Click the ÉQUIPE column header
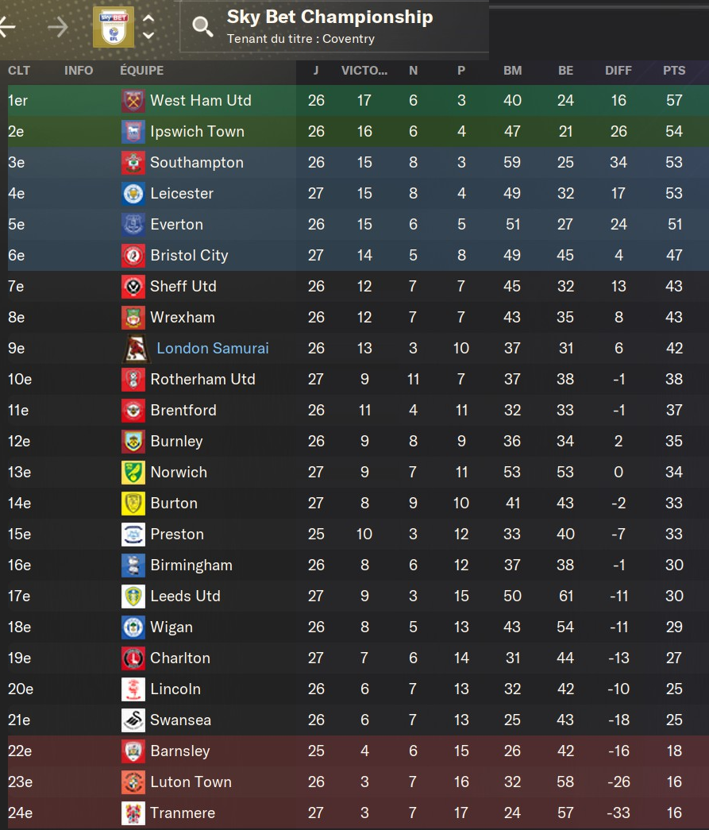 click(x=142, y=71)
